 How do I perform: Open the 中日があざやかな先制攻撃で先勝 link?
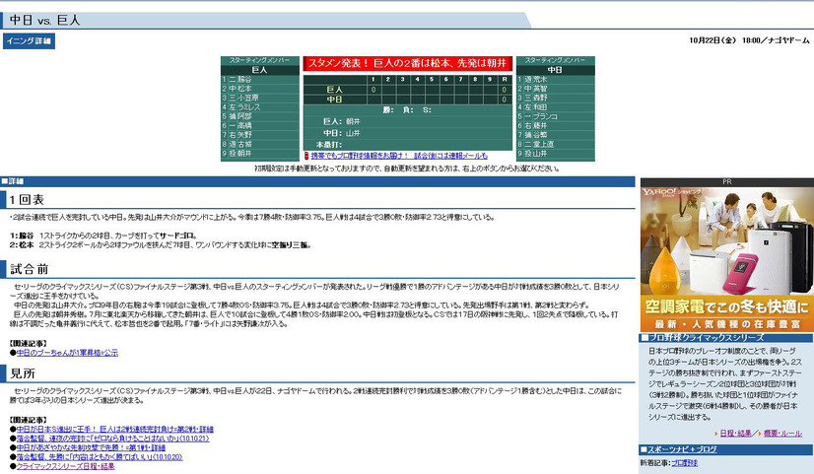pos(91,448)
